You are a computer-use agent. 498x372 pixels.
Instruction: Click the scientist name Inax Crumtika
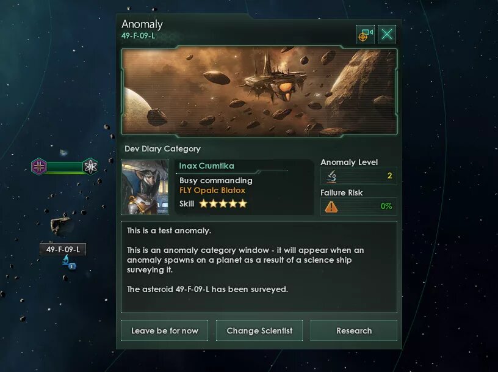click(x=206, y=166)
